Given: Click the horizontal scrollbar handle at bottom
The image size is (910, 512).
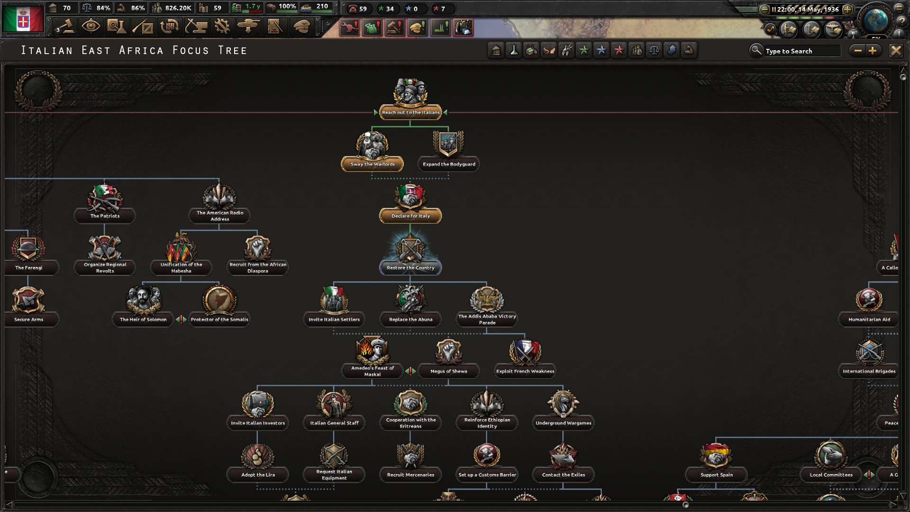Looking at the screenshot, I should (685, 505).
